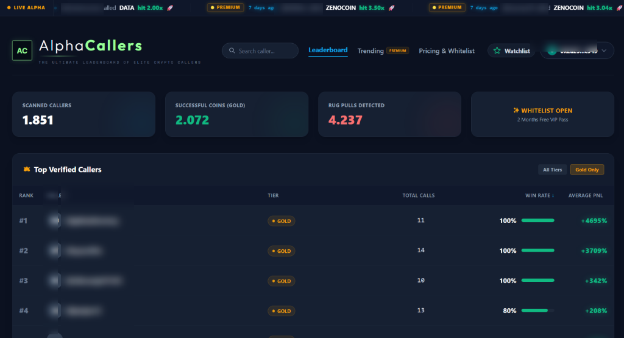Image resolution: width=624 pixels, height=338 pixels.
Task: Click the GOLD badge in row #4
Action: [x=282, y=311]
